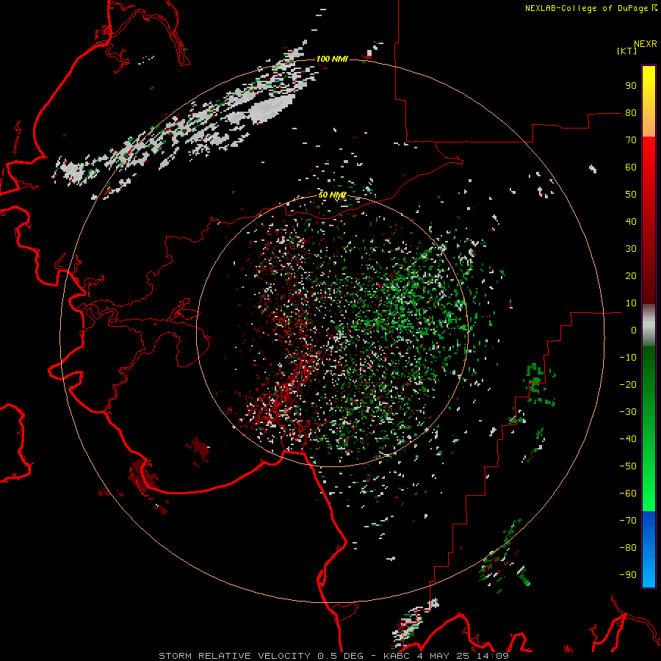Viewport: 661px width, 661px height.
Task: Select the 50 NMI range ring label
Action: click(332, 195)
